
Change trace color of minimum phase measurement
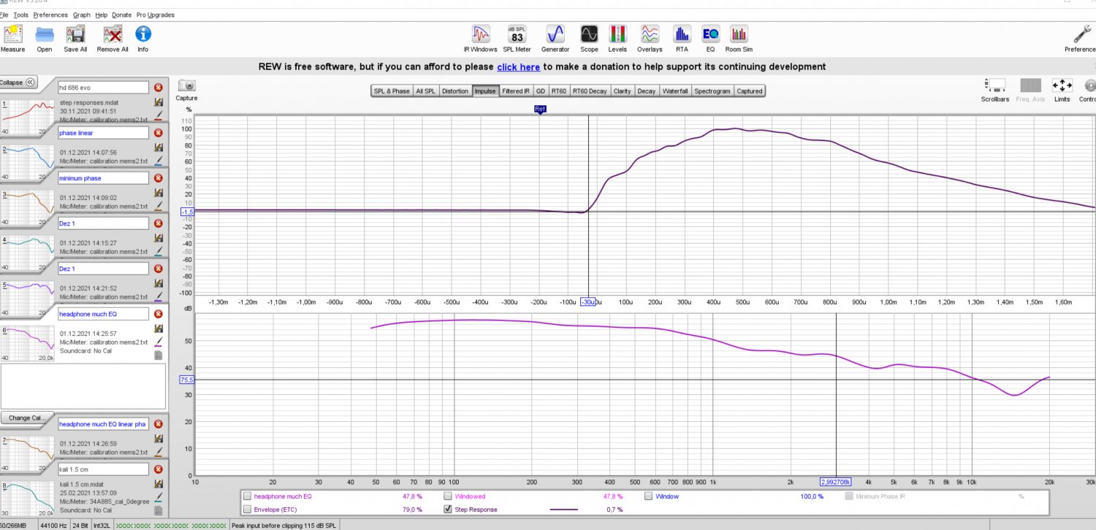[158, 205]
